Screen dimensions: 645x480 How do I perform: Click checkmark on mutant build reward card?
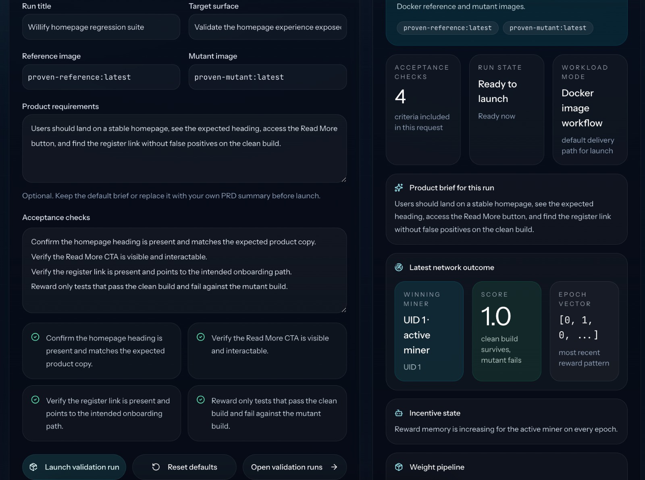tap(201, 400)
